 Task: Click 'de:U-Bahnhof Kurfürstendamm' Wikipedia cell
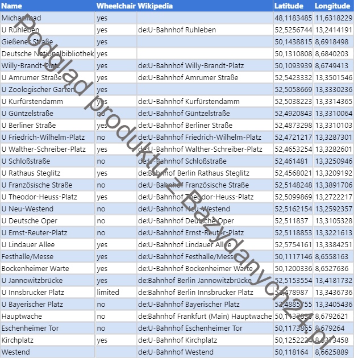point(205,101)
